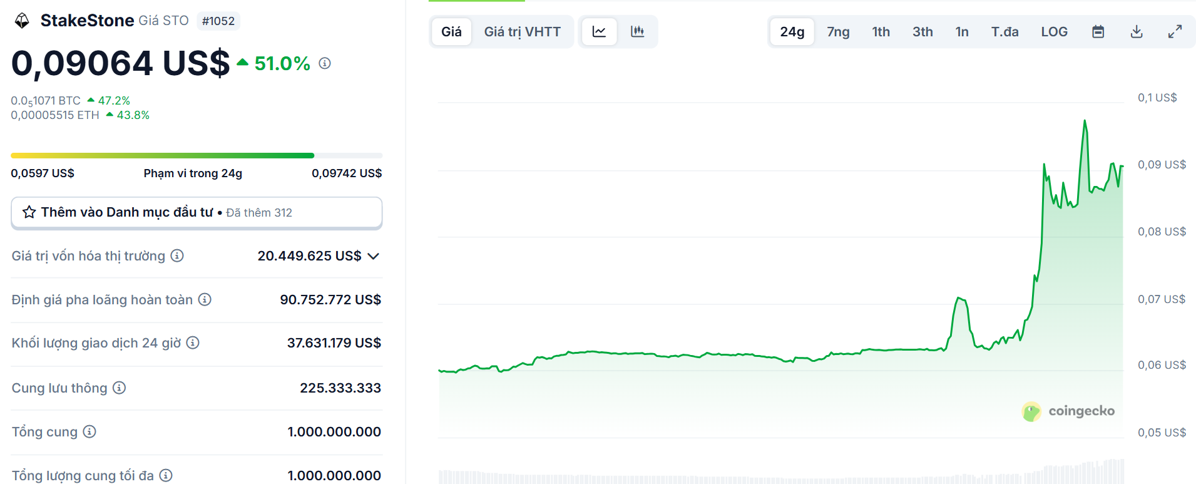The width and height of the screenshot is (1196, 484).
Task: Click the 225.333.333 circulating supply value
Action: point(340,388)
